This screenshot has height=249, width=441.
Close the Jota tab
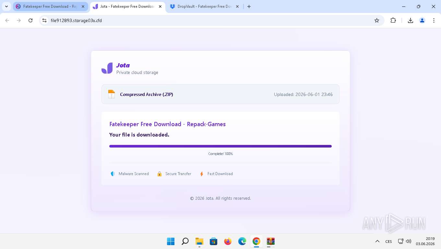(160, 6)
